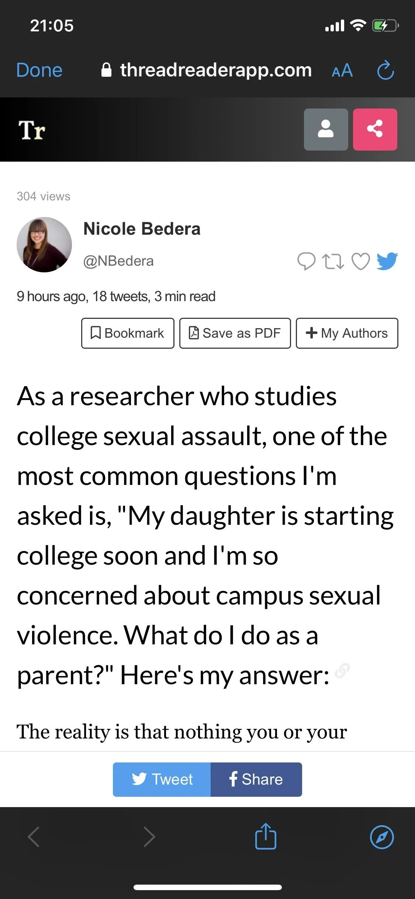Copy tweet permalink chain icon

[342, 671]
